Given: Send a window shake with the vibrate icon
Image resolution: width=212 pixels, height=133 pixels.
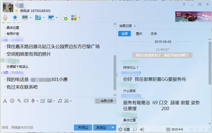Looking at the screenshot, I should [x=26, y=101].
